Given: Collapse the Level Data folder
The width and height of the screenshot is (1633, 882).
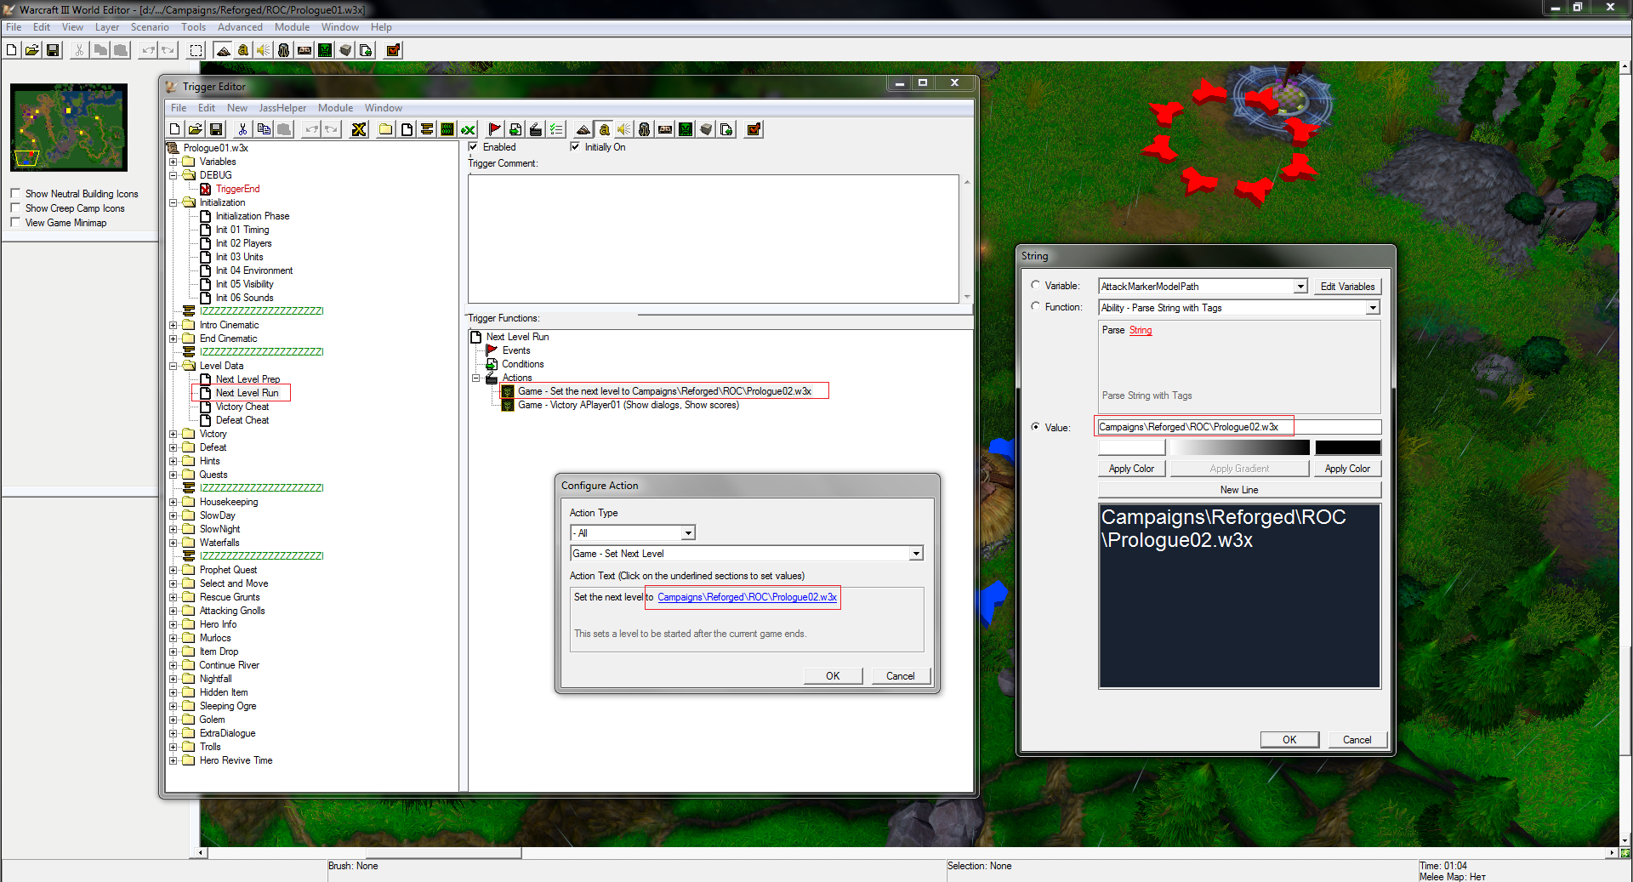Looking at the screenshot, I should [174, 366].
